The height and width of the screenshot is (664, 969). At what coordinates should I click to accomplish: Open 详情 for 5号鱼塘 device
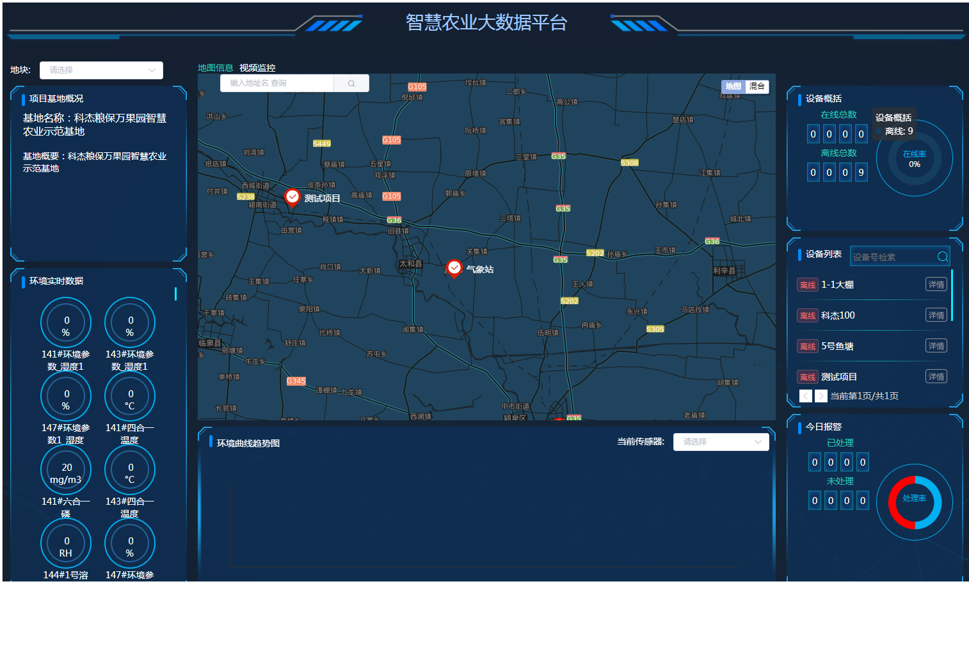click(x=936, y=346)
